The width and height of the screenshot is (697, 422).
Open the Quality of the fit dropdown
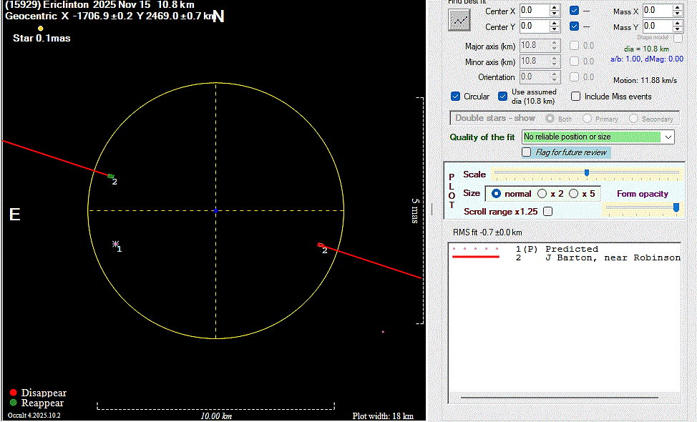point(668,137)
